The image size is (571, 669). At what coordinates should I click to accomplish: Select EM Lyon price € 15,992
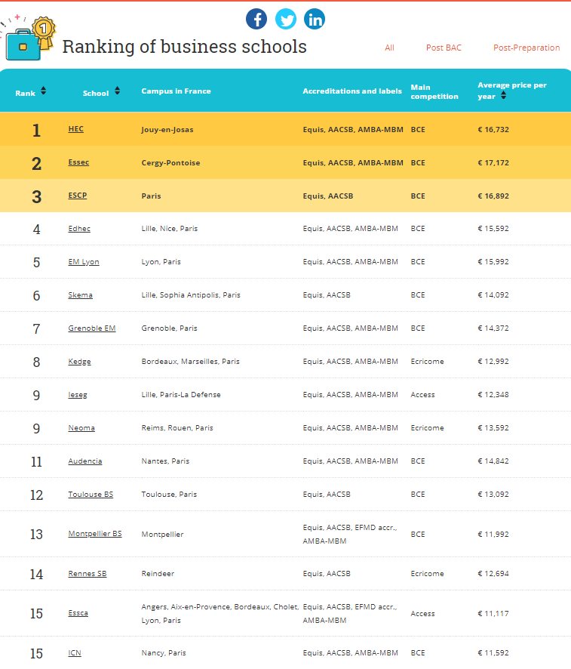[x=493, y=262]
